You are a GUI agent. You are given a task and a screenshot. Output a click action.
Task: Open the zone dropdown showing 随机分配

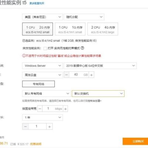tap(84, 17)
